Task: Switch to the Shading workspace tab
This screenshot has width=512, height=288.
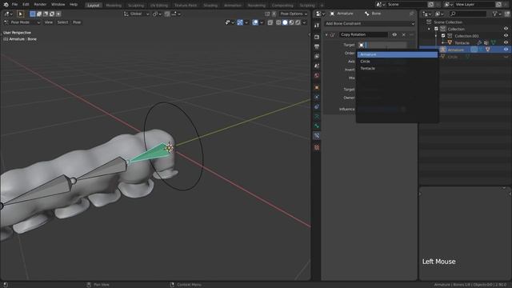Action: click(210, 6)
